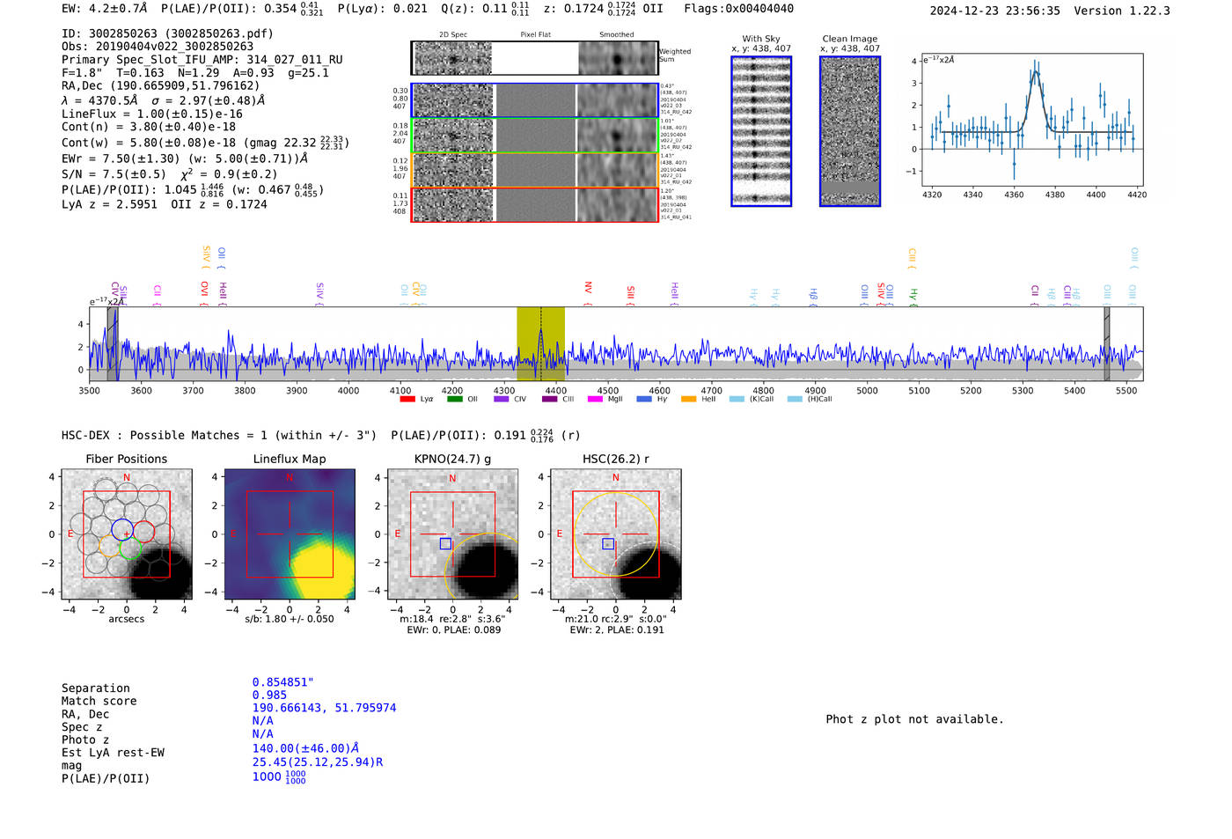Open the Fiber Positions image
This screenshot has width=1232, height=839.
click(x=127, y=534)
